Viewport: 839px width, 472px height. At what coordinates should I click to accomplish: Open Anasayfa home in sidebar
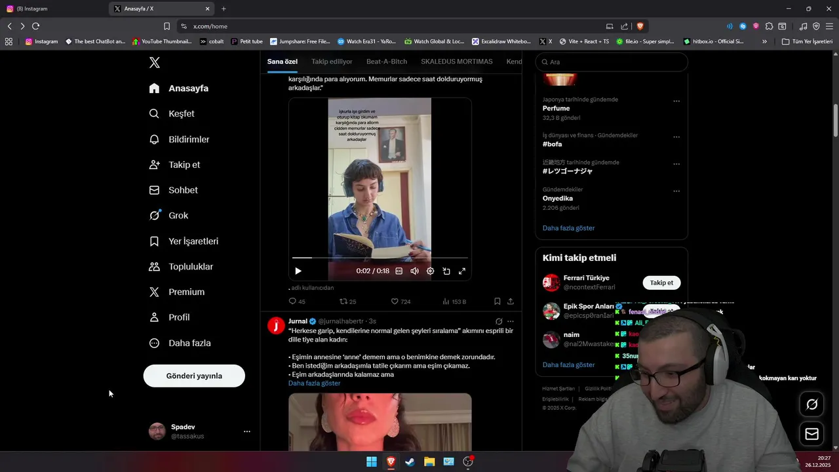click(179, 88)
